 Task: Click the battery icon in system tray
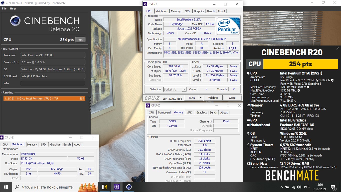pyautogui.click(x=287, y=187)
